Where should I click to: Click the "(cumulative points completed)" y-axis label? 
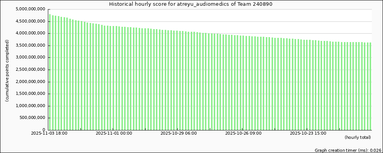point(7,70)
